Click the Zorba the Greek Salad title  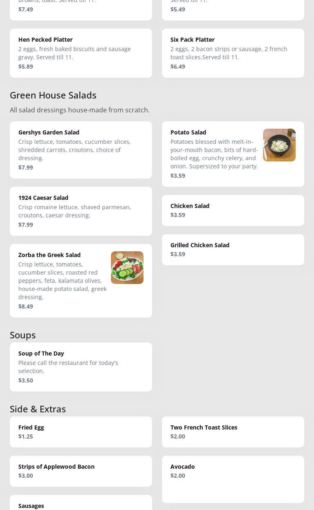[49, 255]
